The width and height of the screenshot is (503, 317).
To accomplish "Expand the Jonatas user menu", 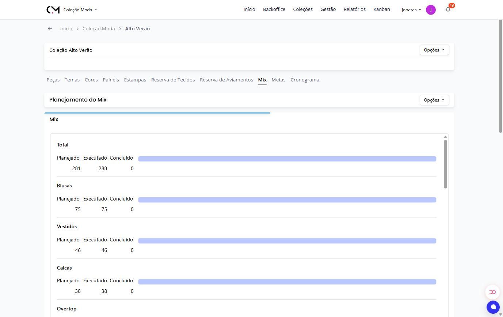I will (x=411, y=10).
